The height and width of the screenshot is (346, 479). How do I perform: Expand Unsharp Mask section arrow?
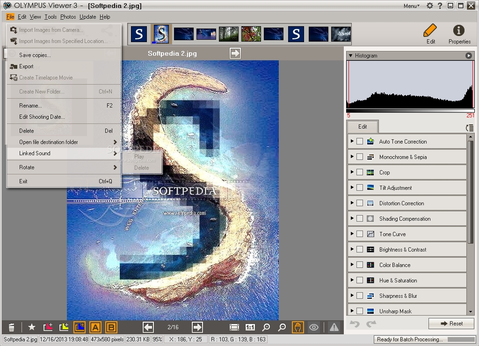pos(352,310)
